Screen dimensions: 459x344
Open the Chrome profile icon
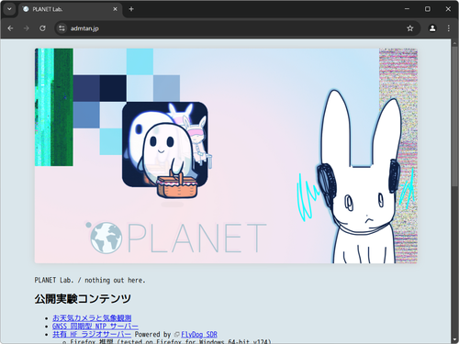tap(432, 28)
